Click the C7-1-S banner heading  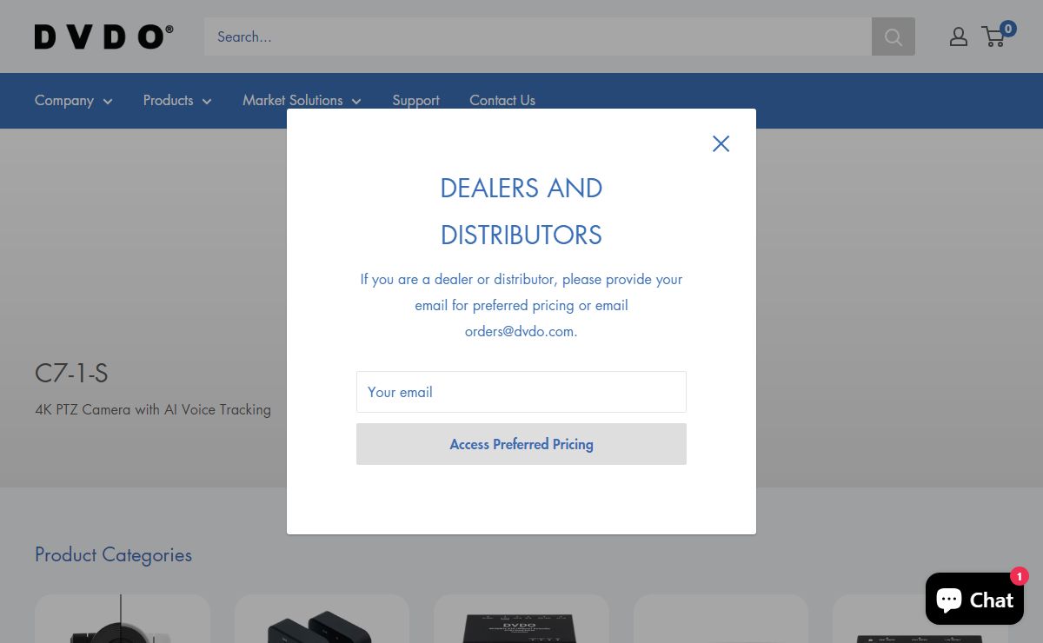(x=71, y=374)
